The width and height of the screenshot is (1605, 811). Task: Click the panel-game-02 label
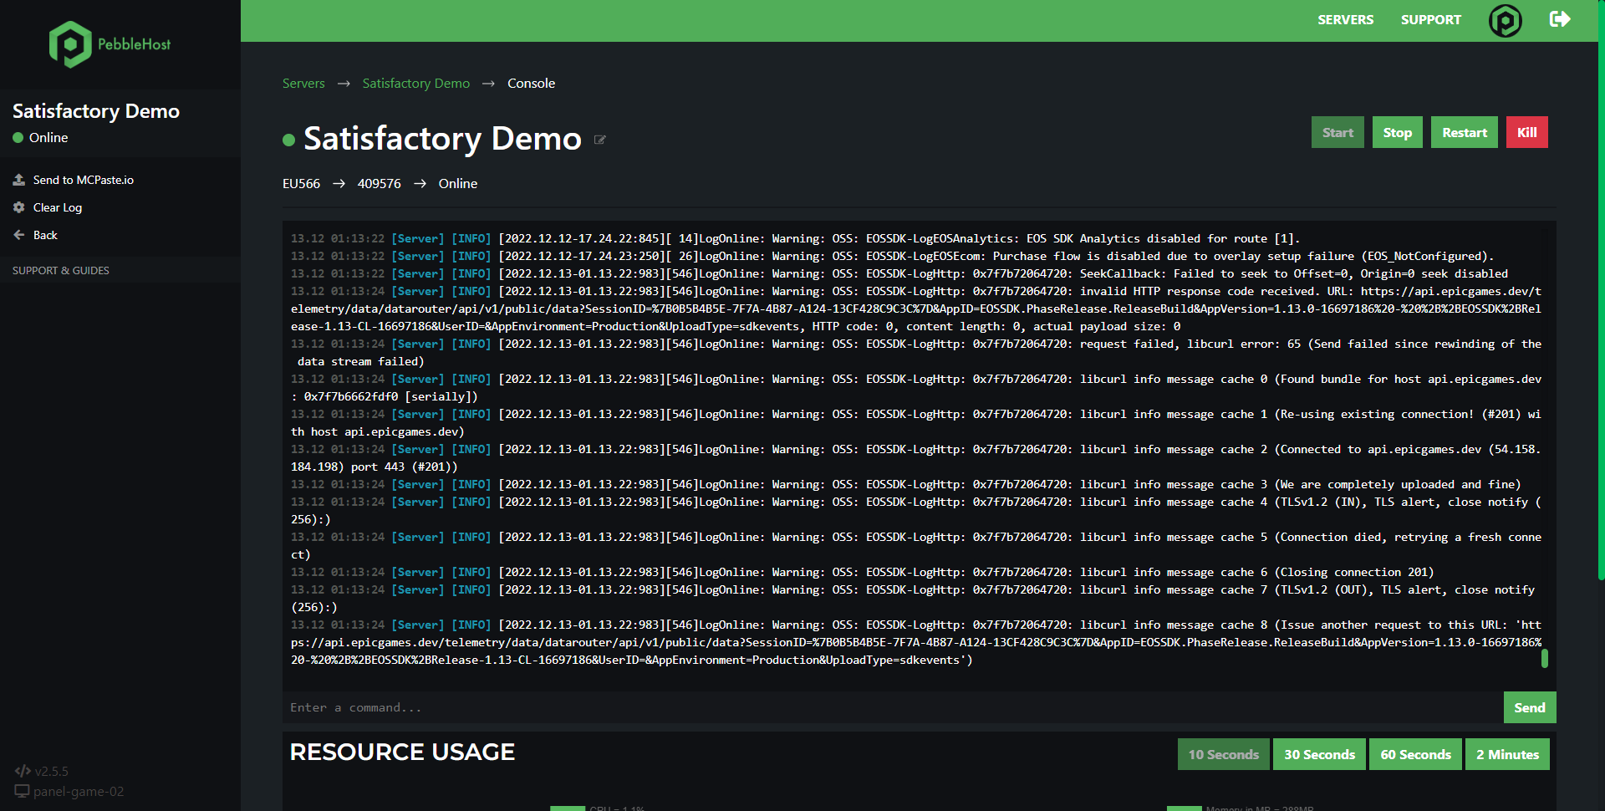pos(79,791)
